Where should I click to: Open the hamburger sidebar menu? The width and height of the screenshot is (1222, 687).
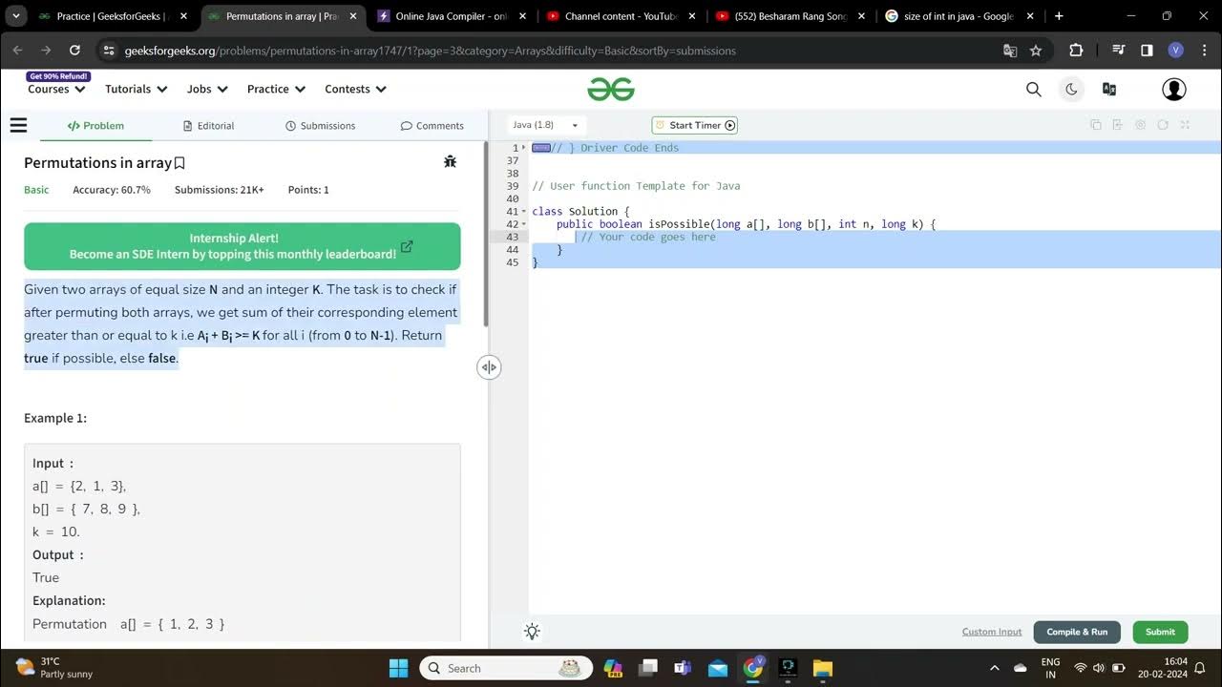tap(18, 125)
